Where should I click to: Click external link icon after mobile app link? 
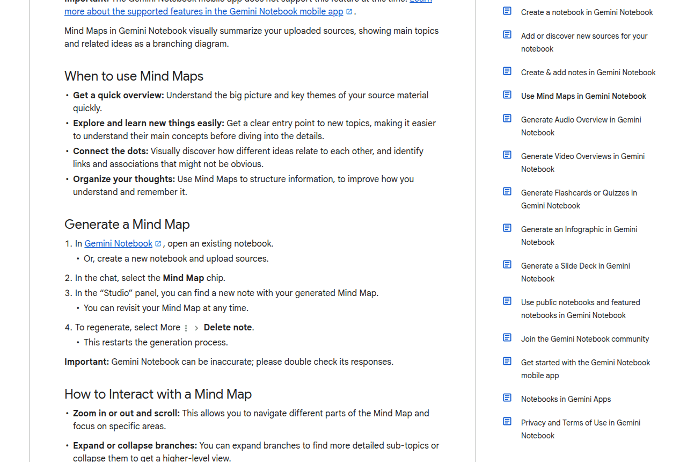pyautogui.click(x=349, y=12)
